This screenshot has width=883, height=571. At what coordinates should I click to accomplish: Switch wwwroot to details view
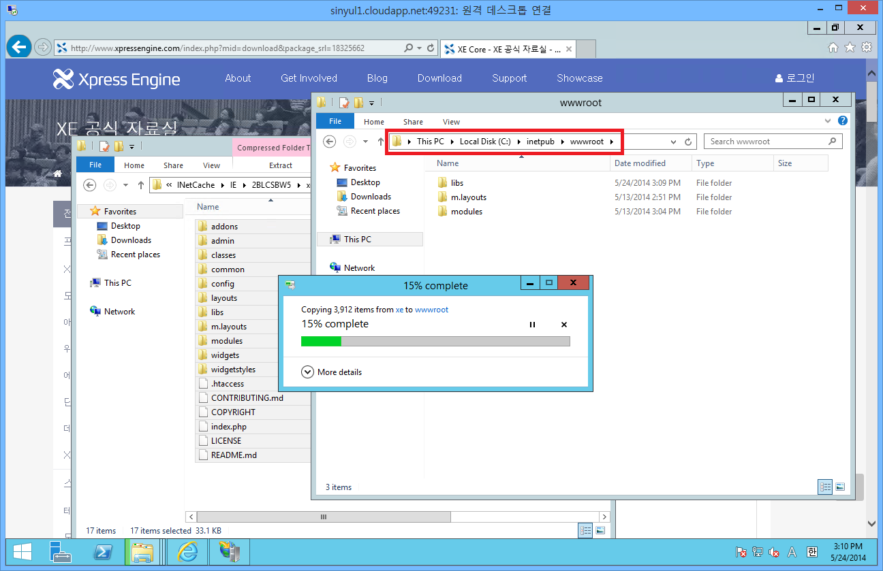coord(825,487)
